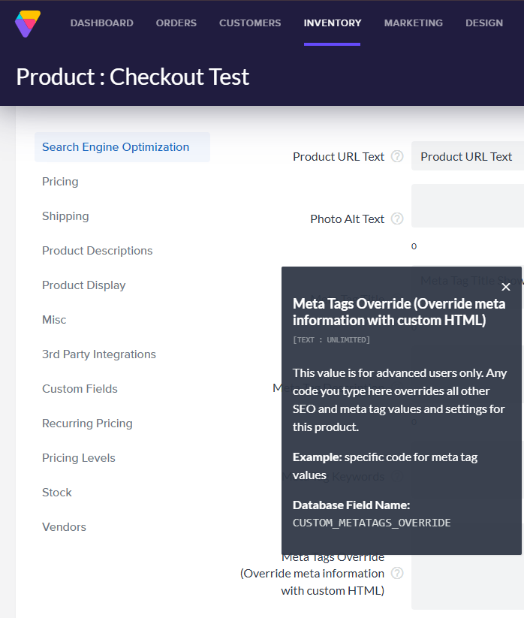Click help icon next to Product URL Text

tap(397, 157)
